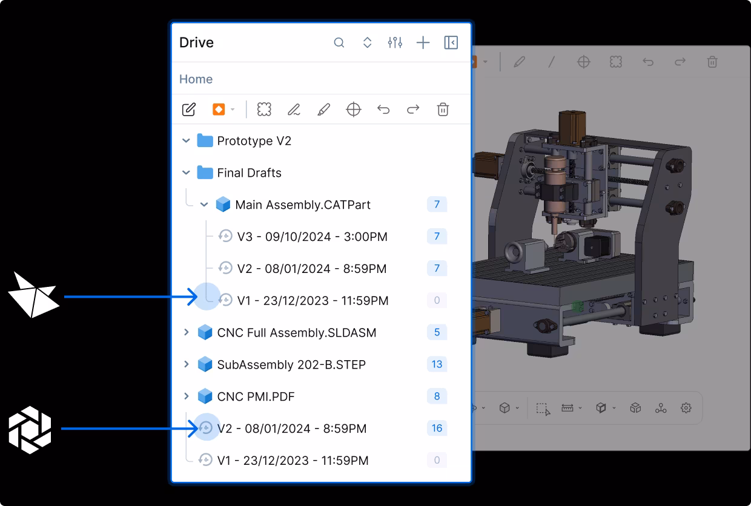Open CNC PMI.PDF file
Viewport: 751px width, 506px height.
pyautogui.click(x=246, y=397)
